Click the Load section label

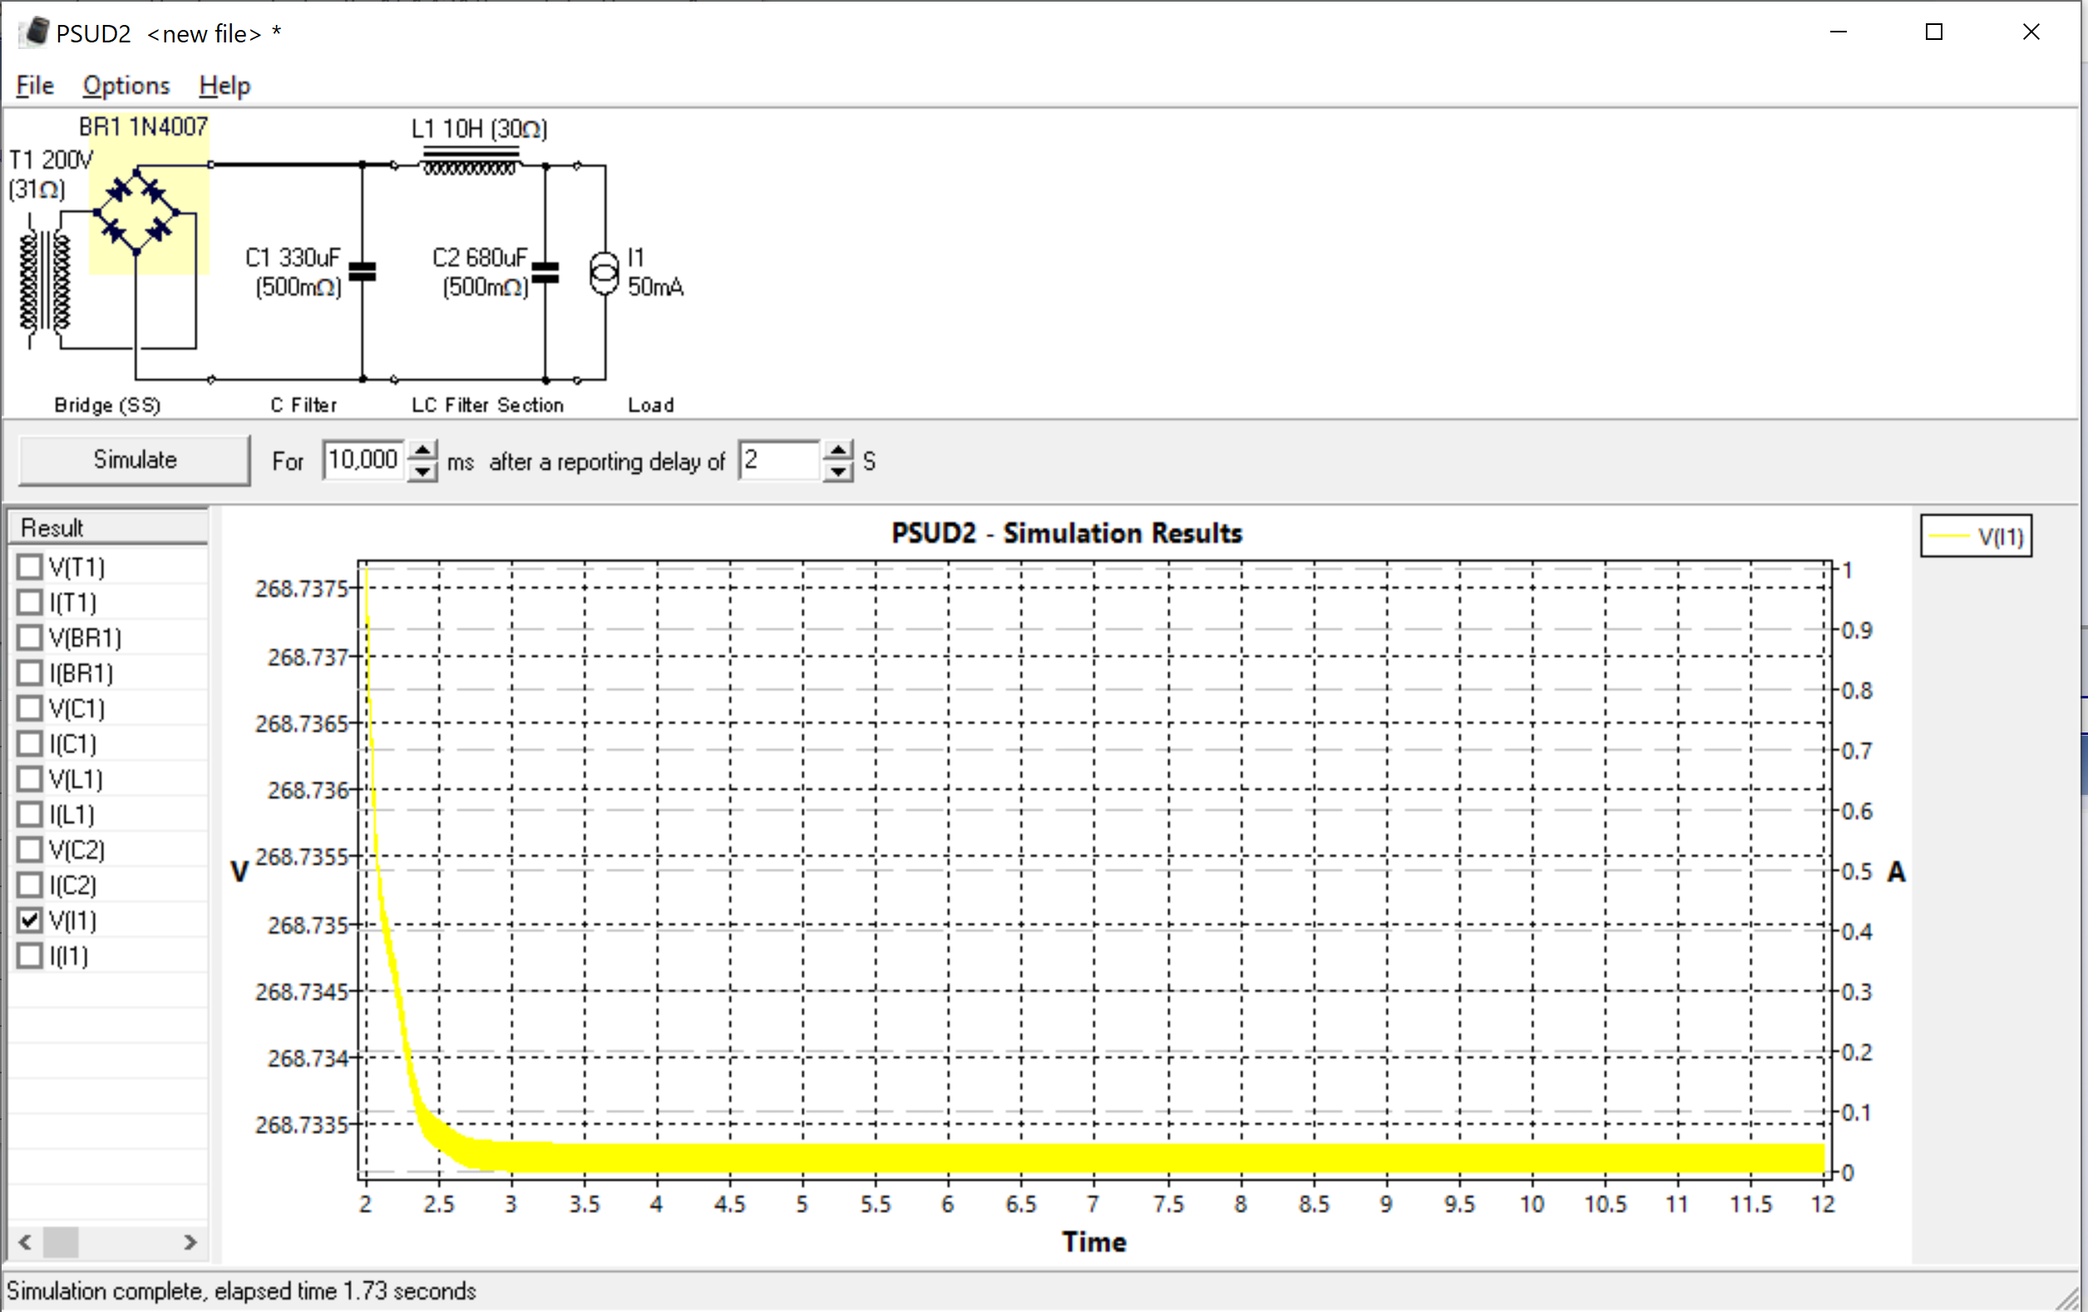pyautogui.click(x=651, y=405)
